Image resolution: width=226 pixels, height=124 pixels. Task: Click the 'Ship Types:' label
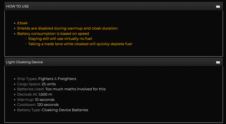coord(27,79)
